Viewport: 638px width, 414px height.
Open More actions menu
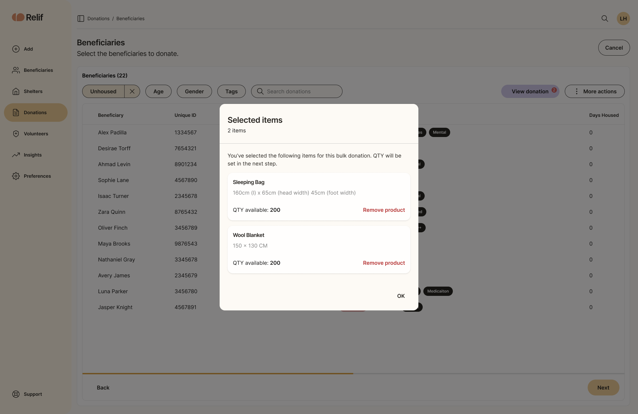(595, 91)
